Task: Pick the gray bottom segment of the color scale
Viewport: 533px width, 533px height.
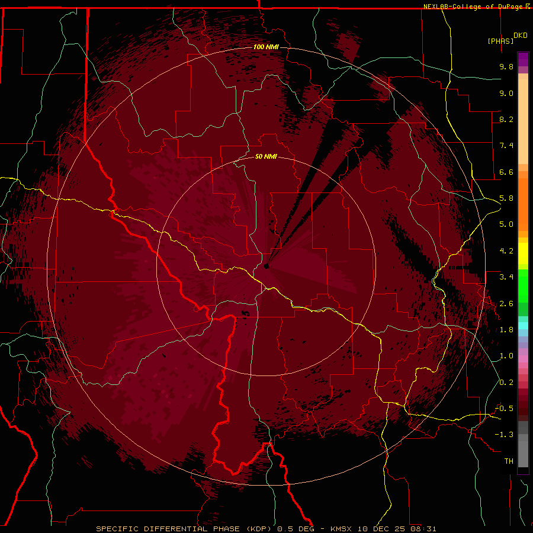Action: click(x=523, y=452)
